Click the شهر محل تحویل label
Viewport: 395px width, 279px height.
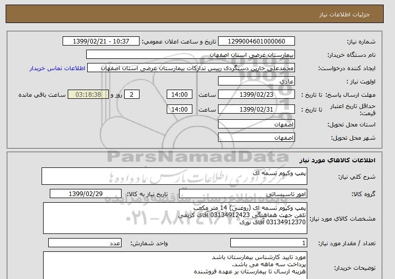pos(353,138)
